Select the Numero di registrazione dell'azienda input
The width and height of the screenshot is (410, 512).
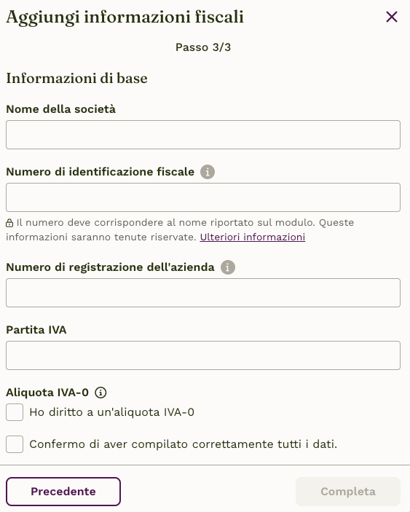[x=203, y=293]
